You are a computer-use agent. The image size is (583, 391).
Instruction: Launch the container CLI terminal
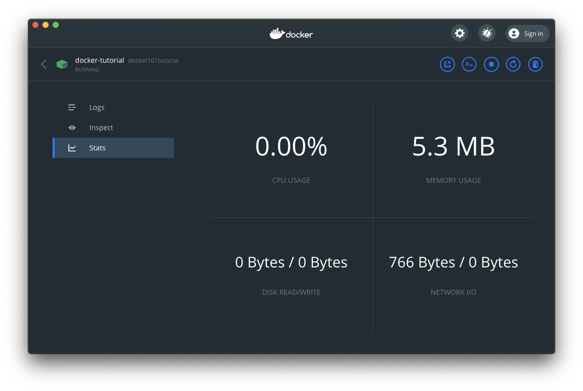[469, 64]
